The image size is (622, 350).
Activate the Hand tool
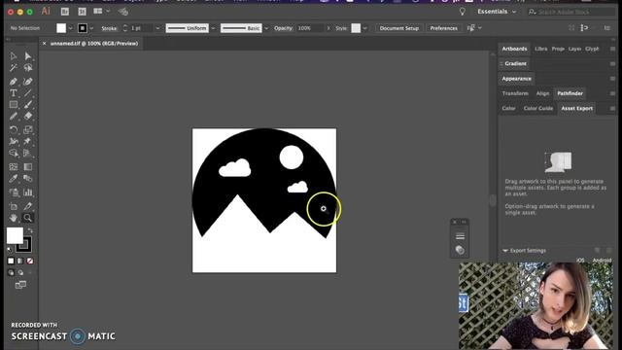click(x=13, y=218)
